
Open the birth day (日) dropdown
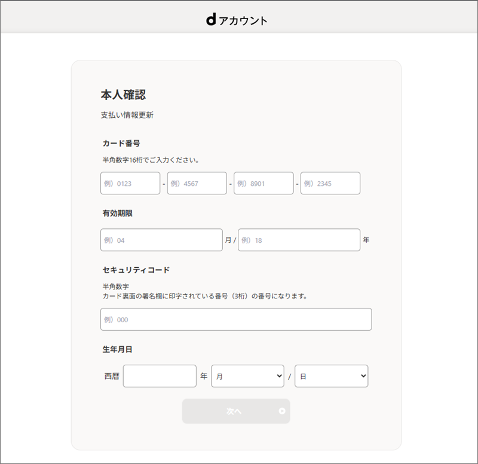(332, 376)
